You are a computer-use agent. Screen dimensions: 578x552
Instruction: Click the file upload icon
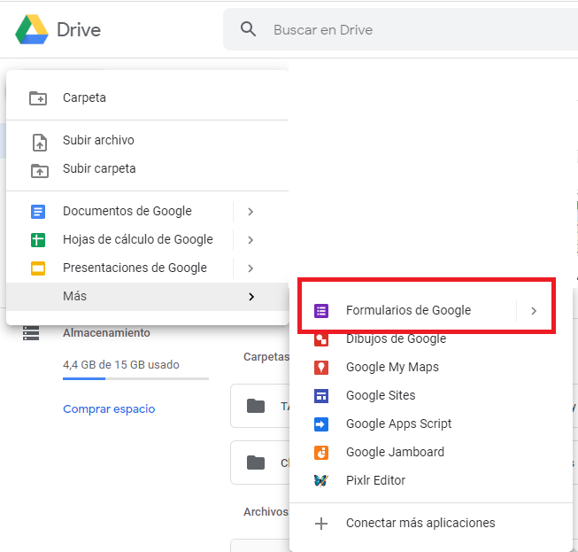(40, 143)
